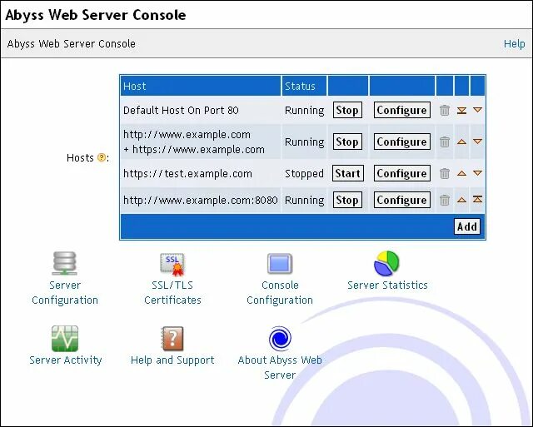Click the Console Configuration text link
Screen dimensions: 533x427
[280, 292]
